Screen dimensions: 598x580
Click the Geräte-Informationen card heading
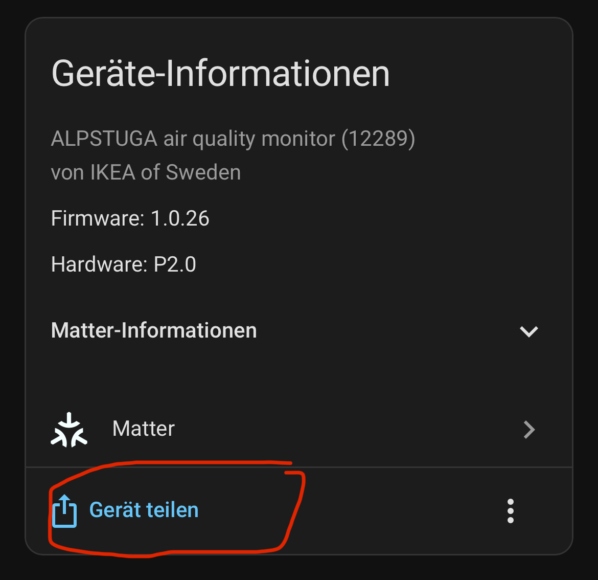(x=220, y=74)
